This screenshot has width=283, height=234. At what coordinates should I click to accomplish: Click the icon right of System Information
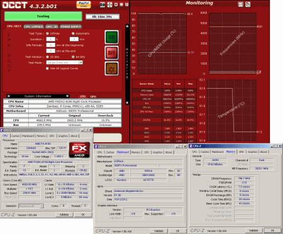point(67,96)
